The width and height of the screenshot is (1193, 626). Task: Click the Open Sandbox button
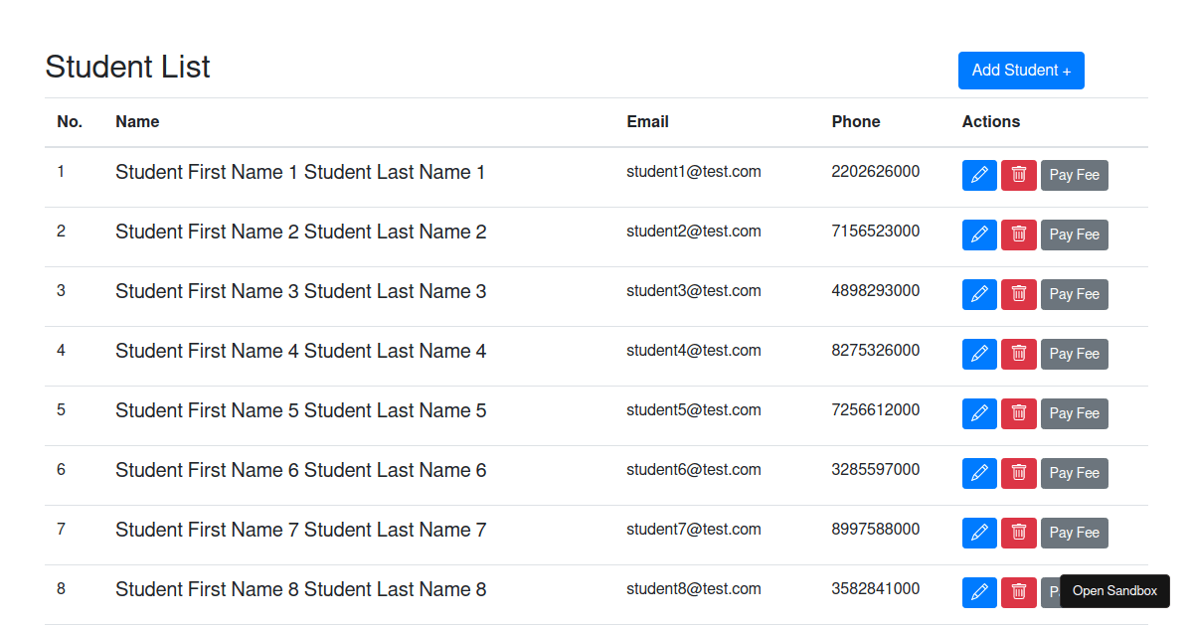click(x=1114, y=590)
